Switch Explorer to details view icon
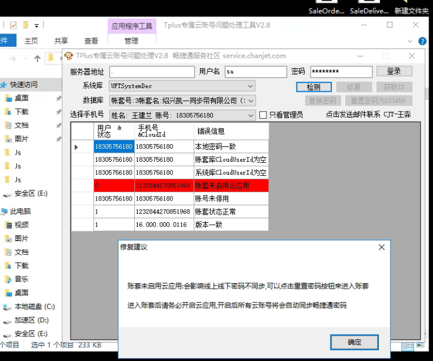 (408, 346)
